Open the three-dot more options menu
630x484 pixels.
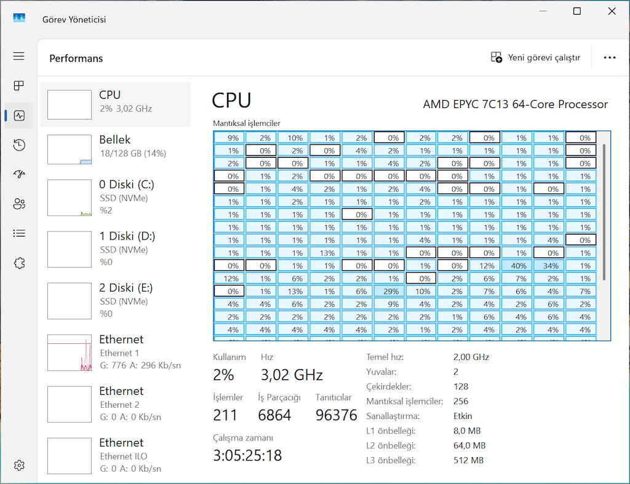coord(610,58)
